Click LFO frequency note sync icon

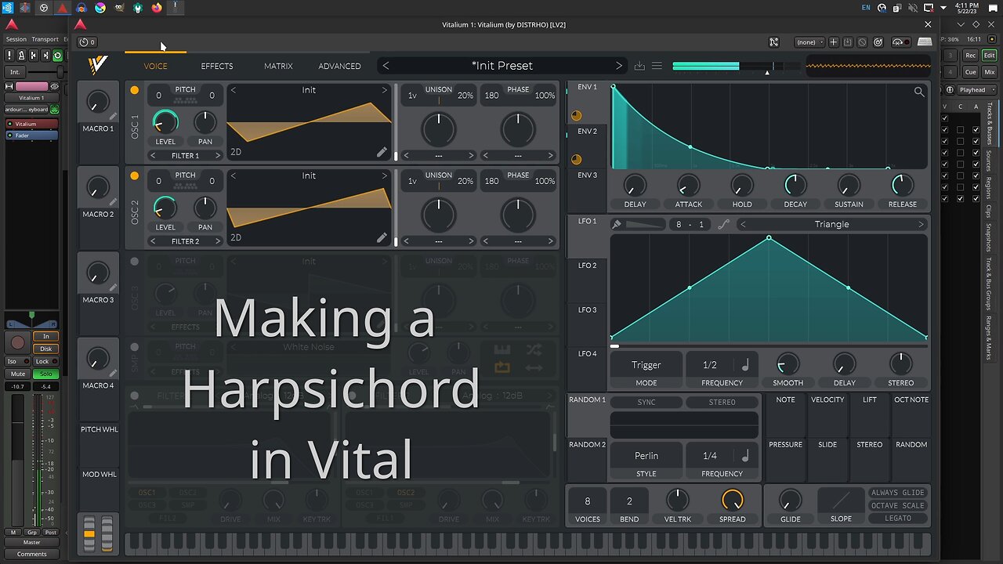[x=745, y=365]
